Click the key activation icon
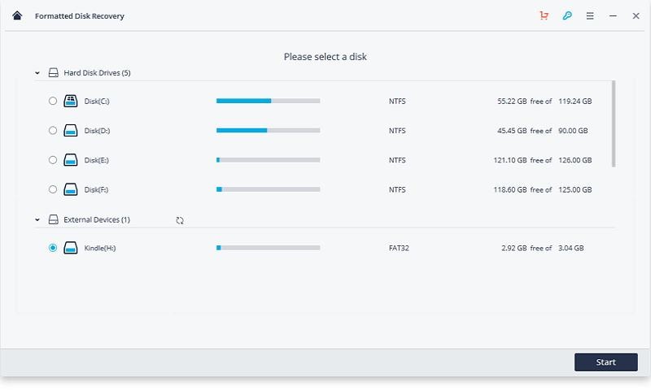 [567, 15]
